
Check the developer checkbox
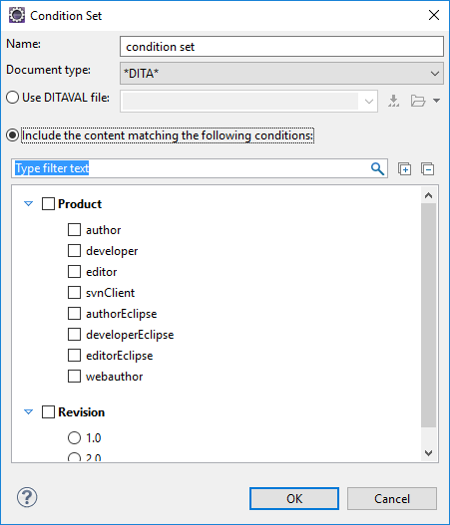pos(74,251)
